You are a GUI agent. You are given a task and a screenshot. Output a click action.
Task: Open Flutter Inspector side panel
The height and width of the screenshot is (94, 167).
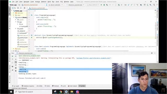tap(157, 13)
